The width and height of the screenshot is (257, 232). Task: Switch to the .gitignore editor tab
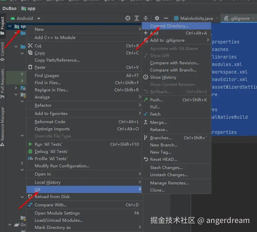point(239,18)
